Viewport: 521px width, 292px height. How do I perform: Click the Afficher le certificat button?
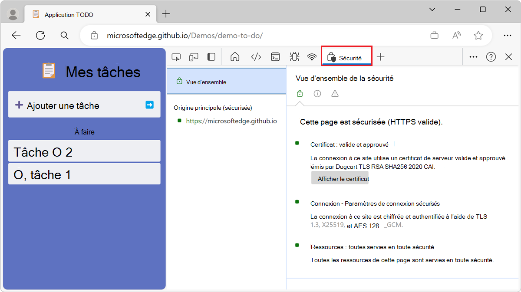[340, 178]
